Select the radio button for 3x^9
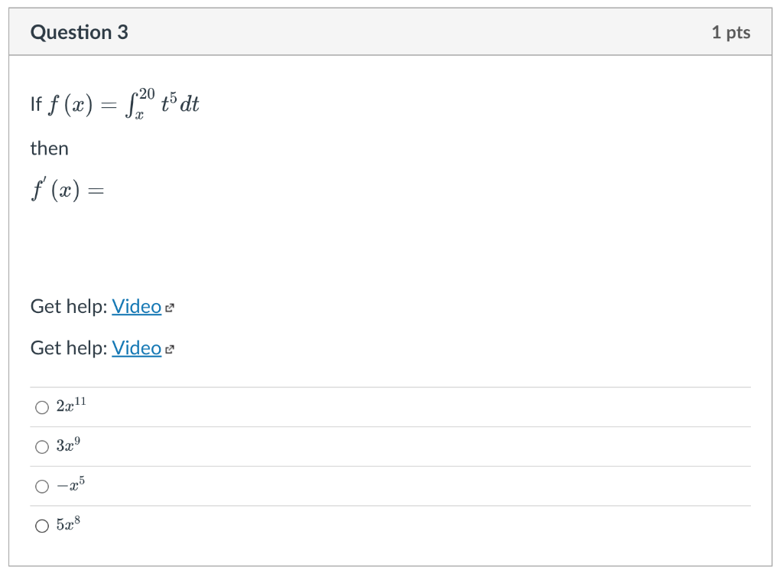783x577 pixels. pos(42,446)
